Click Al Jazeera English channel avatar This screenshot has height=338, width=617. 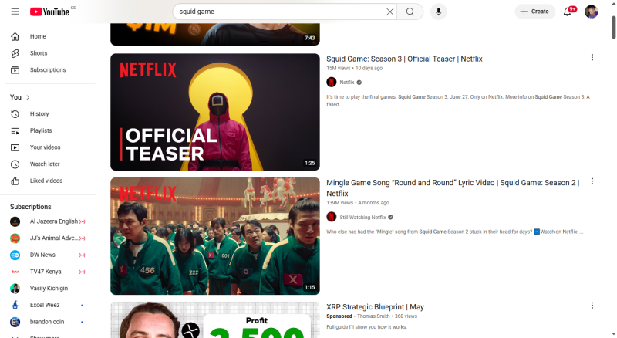15,221
